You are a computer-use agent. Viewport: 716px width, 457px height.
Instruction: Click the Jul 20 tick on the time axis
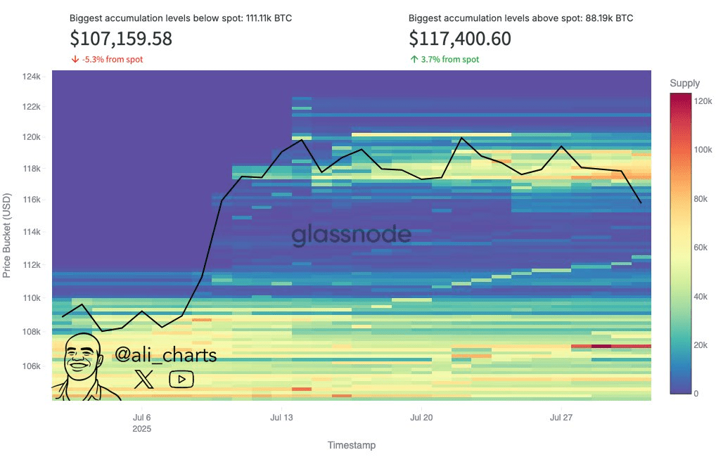[x=421, y=418]
